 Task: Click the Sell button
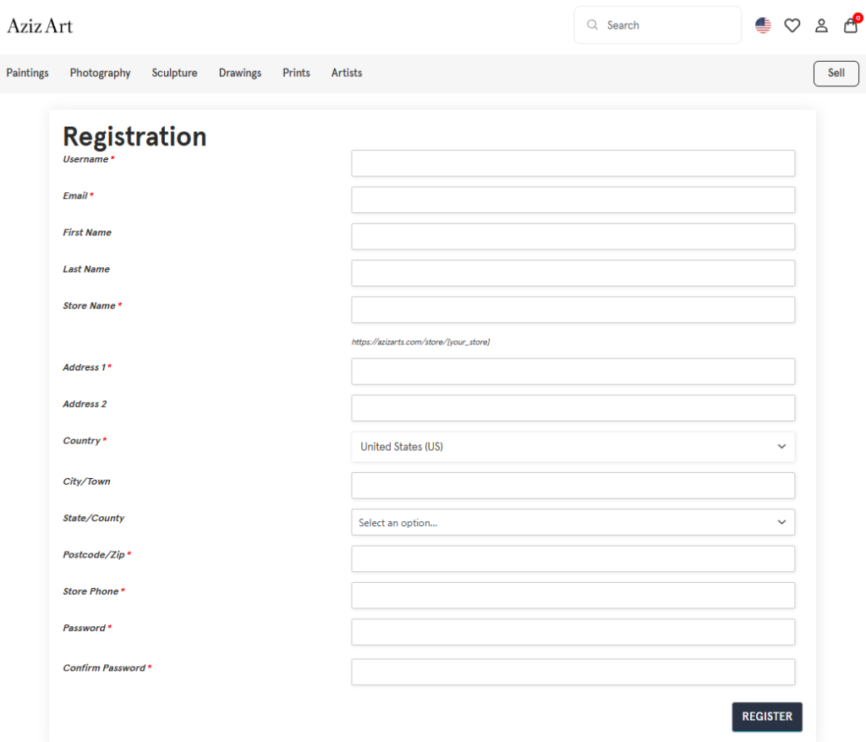coord(836,74)
